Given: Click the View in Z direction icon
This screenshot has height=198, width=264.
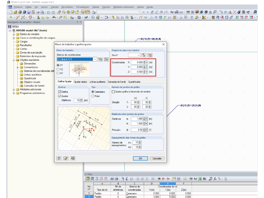Looking at the screenshot, I should pos(246,17).
